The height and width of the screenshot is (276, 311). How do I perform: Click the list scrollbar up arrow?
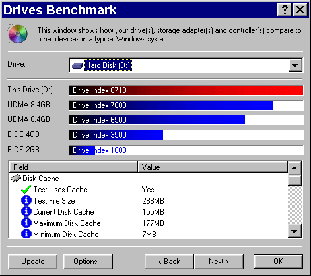coord(294,168)
